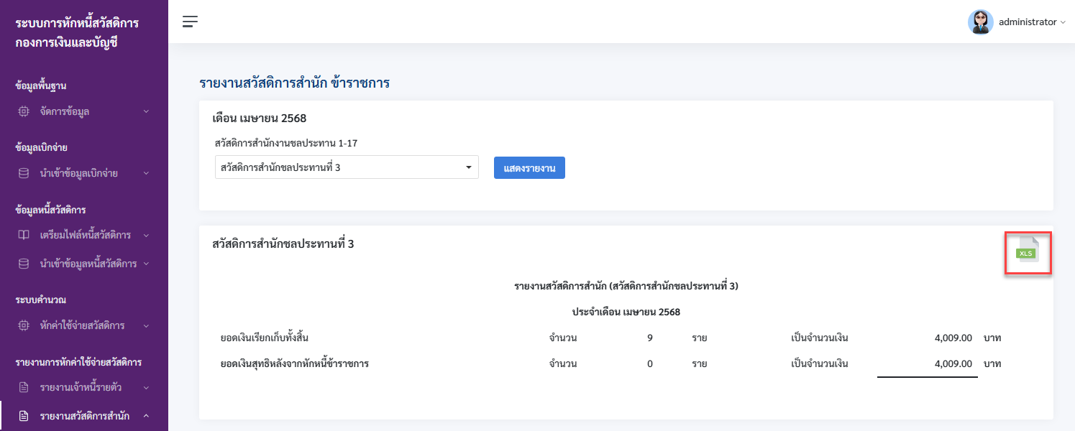Click chip icon beside จัดการข้อมูล
The width and height of the screenshot is (1075, 431).
(x=24, y=111)
